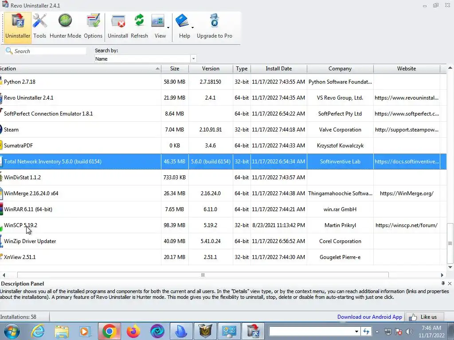Click the 8/23/2021 11:13:42 PM install date
This screenshot has width=454, height=340.
tap(278, 225)
